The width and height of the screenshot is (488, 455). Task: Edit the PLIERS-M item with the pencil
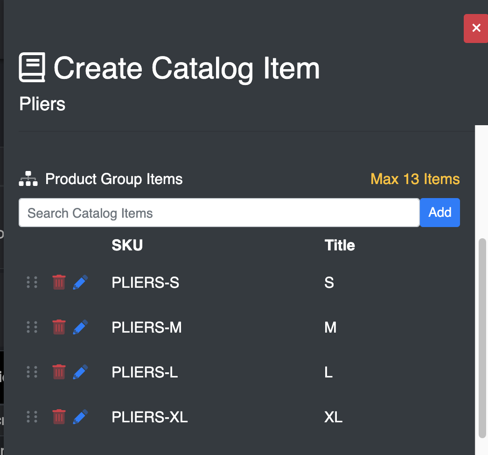[80, 327]
